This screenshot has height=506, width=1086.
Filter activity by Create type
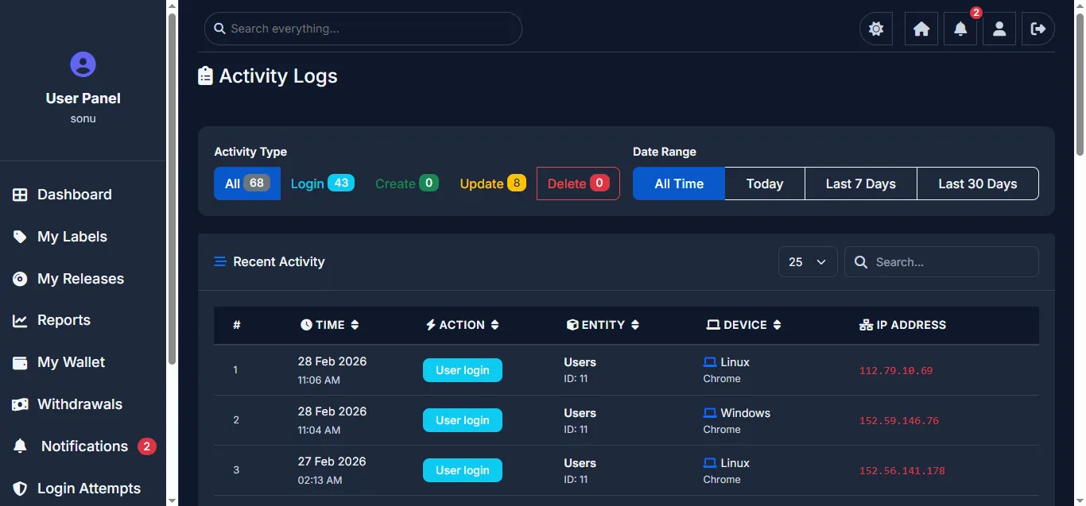click(406, 183)
